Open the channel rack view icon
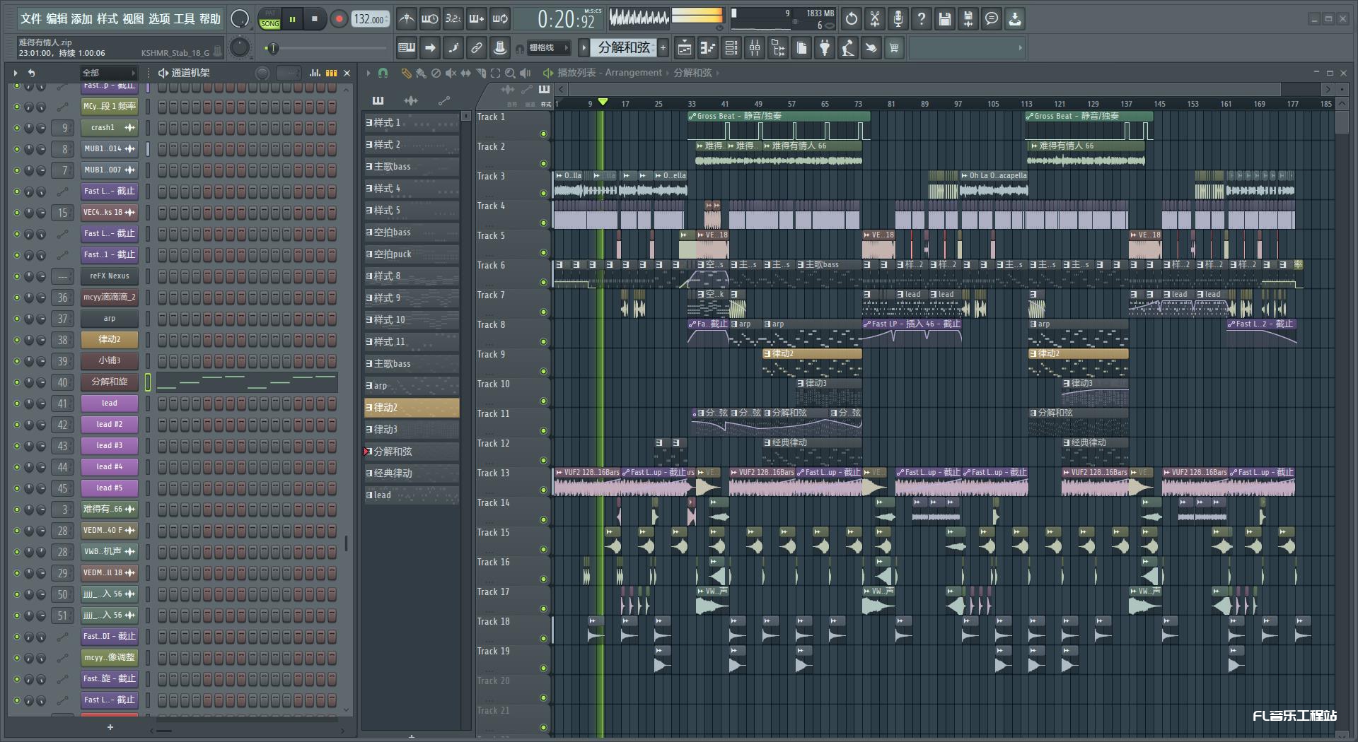Viewport: 1358px width, 742px height. pyautogui.click(x=731, y=48)
